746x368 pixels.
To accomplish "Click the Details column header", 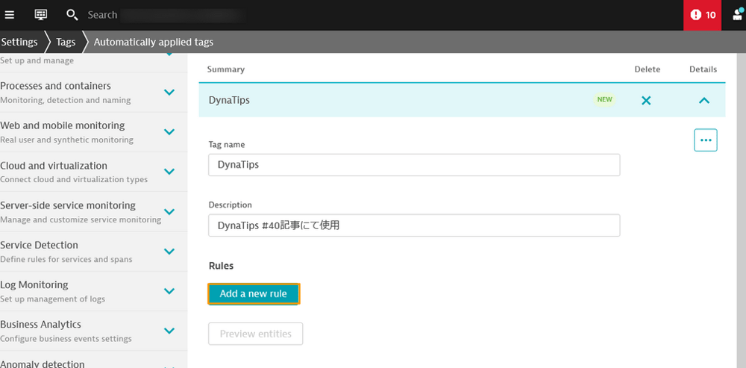I will pyautogui.click(x=703, y=69).
